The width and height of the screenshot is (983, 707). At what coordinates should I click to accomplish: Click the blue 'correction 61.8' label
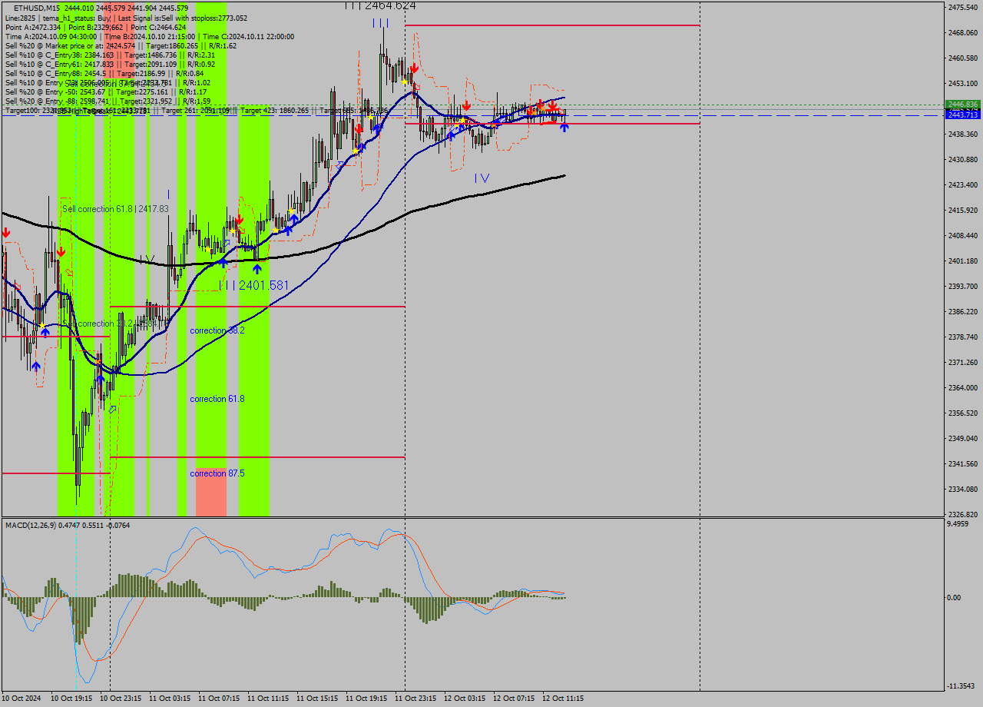[217, 399]
